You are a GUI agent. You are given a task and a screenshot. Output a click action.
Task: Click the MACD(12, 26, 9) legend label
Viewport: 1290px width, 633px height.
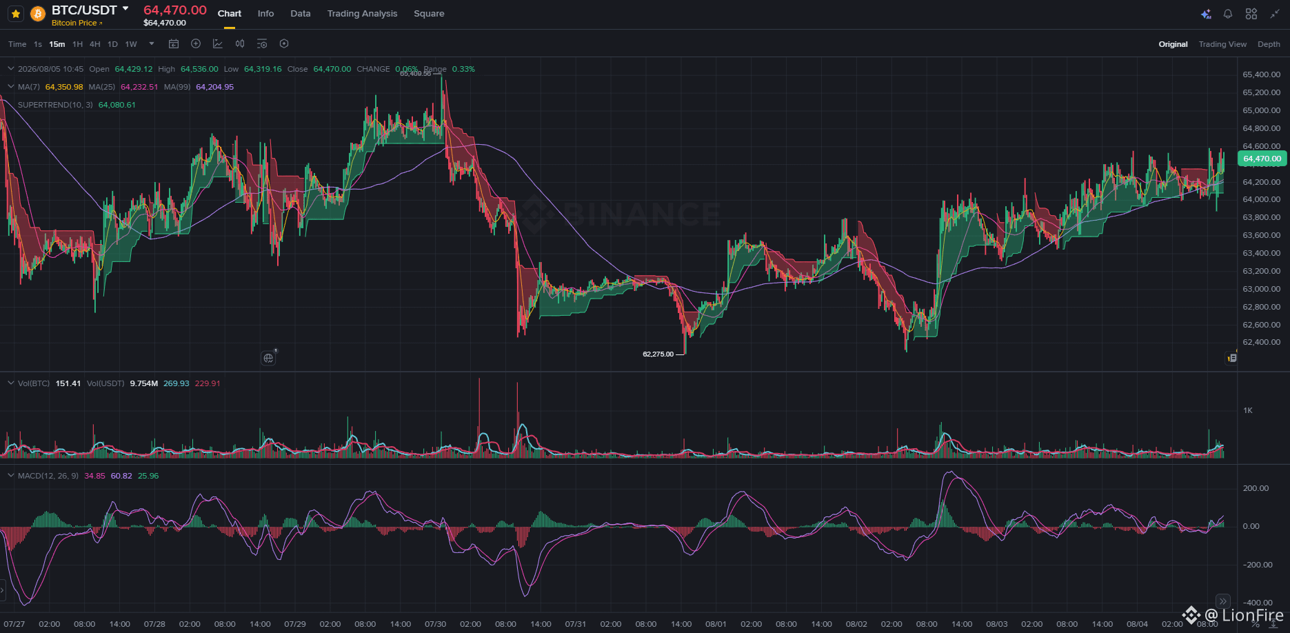(x=48, y=476)
